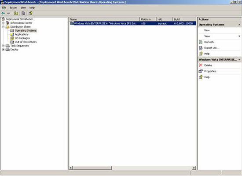The width and height of the screenshot is (242, 176).
Task: Click the Export List icon in Actions pane
Action: pyautogui.click(x=201, y=48)
